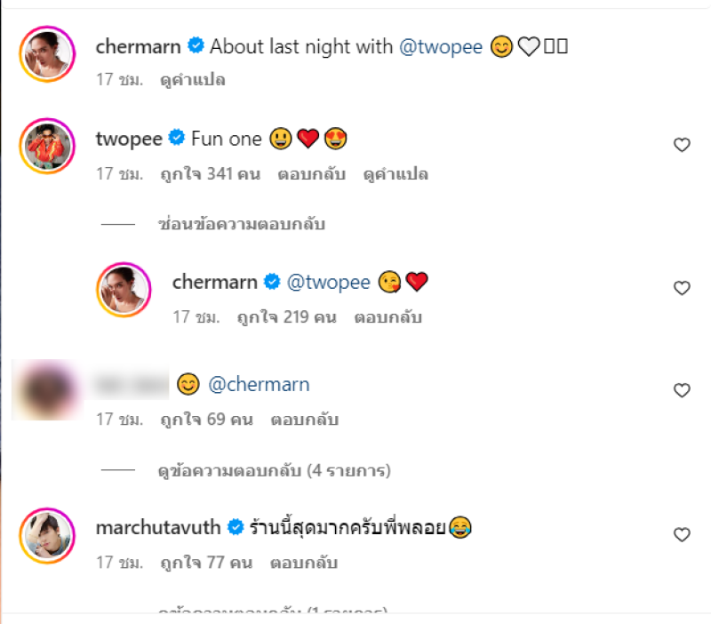Image resolution: width=711 pixels, height=624 pixels.
Task: Expand the 4 replies thread
Action: [x=273, y=469]
